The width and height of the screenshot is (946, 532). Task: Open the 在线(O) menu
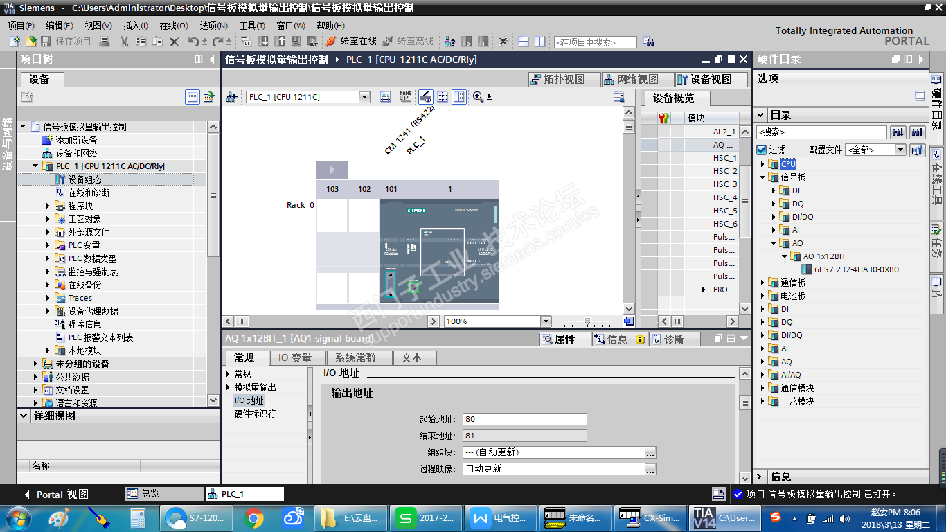[x=174, y=26]
